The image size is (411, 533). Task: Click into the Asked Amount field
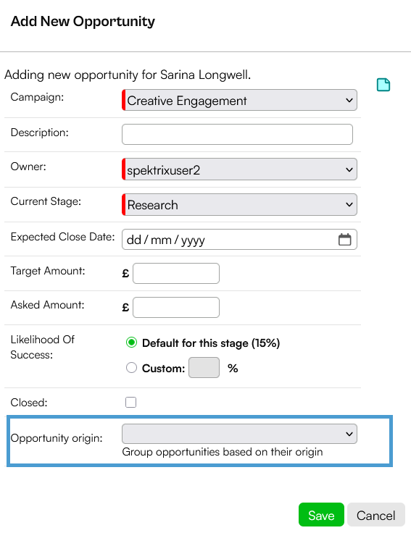(x=176, y=307)
